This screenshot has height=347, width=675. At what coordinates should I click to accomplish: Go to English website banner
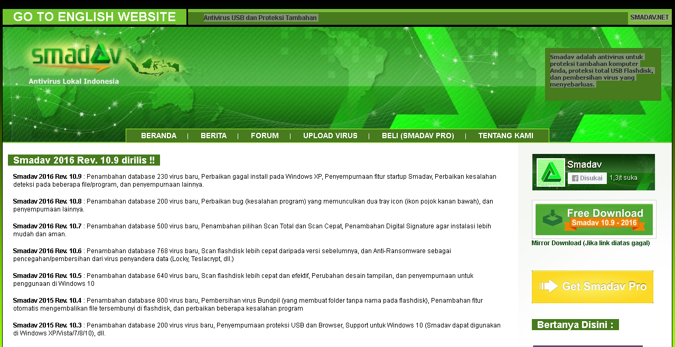pyautogui.click(x=95, y=17)
